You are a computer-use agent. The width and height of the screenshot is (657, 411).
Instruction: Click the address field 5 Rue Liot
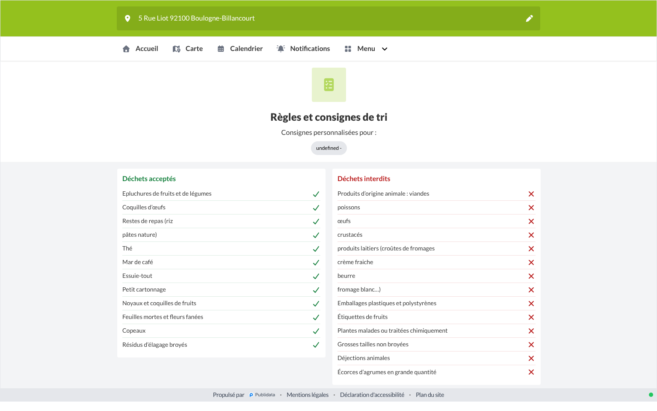[x=328, y=18]
